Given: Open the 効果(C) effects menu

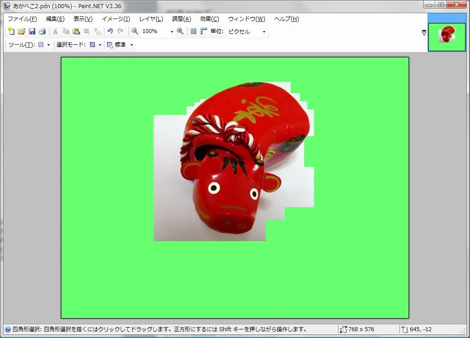Looking at the screenshot, I should [209, 19].
